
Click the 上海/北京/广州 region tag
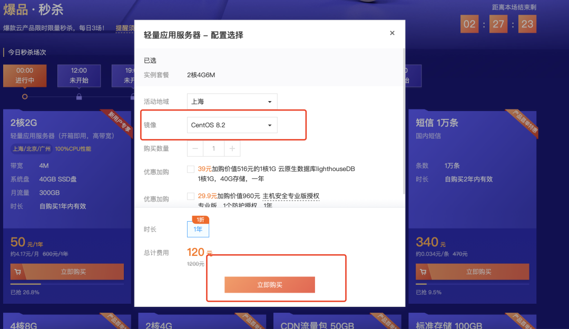[32, 149]
